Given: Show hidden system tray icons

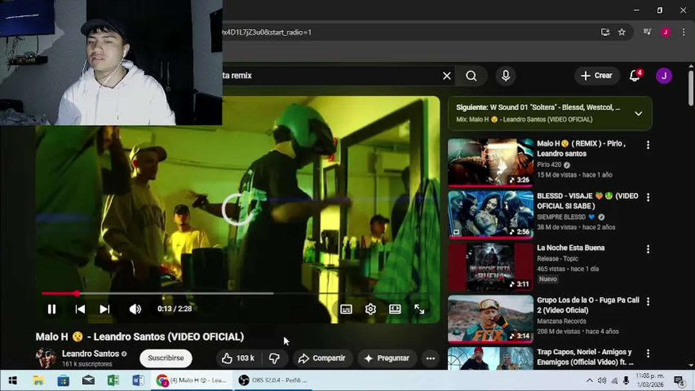Looking at the screenshot, I should click(589, 381).
